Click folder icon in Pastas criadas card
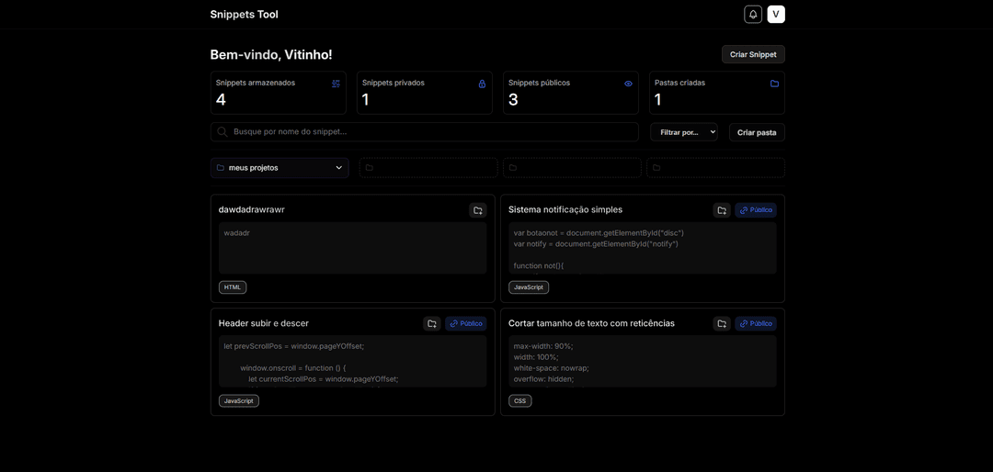 click(x=774, y=84)
